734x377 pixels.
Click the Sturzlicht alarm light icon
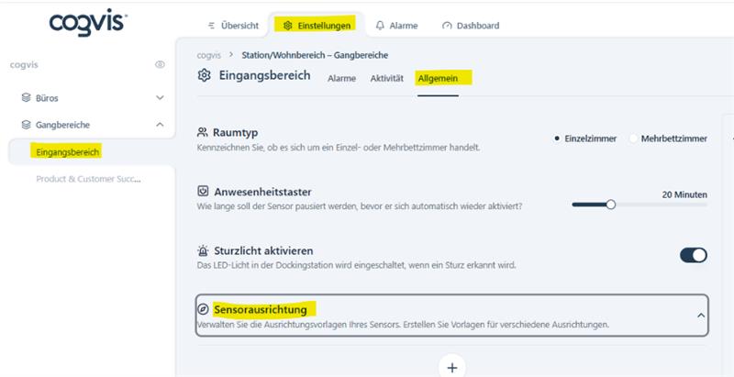pos(204,250)
